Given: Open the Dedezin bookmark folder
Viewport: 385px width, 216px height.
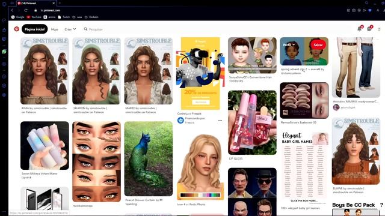Looking at the screenshot, I should pos(91,17).
